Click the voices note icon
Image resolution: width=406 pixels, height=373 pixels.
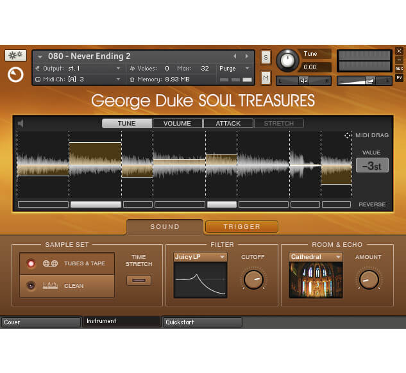pos(132,69)
